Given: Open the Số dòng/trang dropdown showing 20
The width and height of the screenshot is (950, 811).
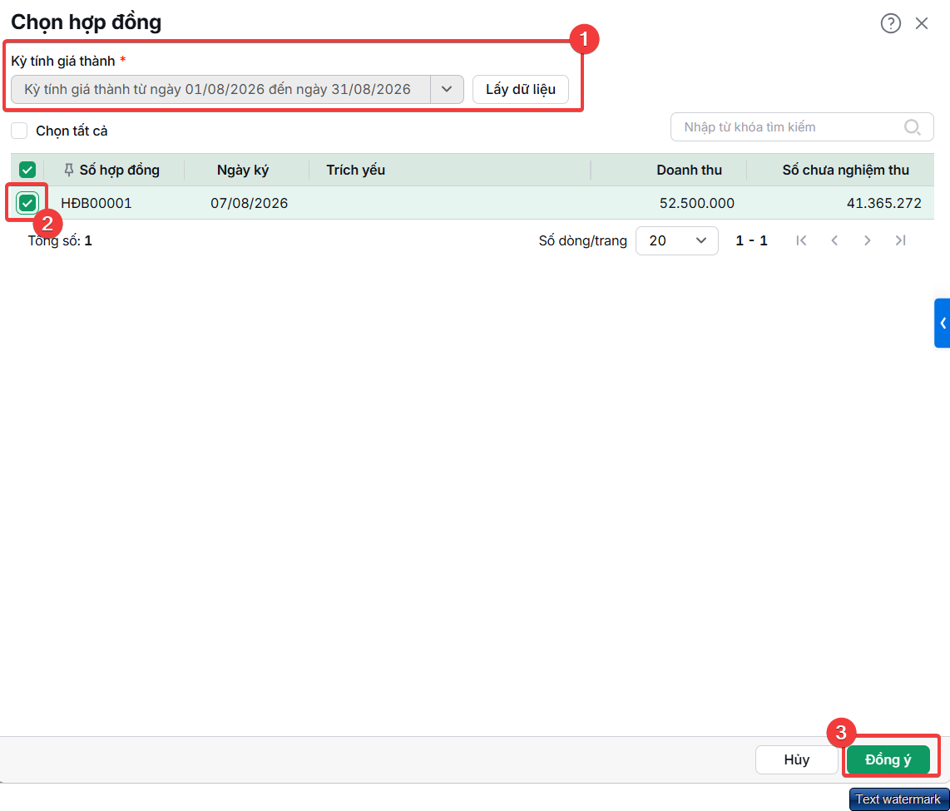Looking at the screenshot, I should tap(677, 241).
